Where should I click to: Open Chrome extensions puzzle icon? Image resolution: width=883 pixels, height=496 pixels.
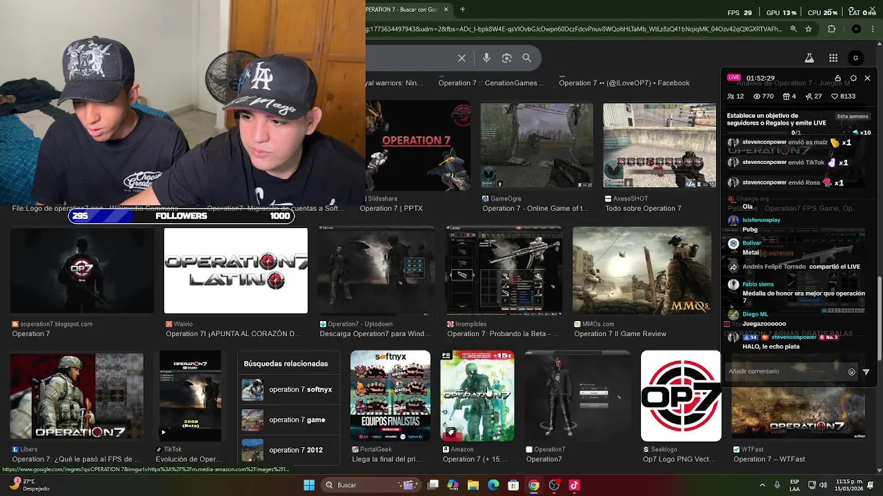(831, 29)
